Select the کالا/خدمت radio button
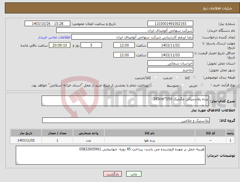240x182 pixels. 155,77
